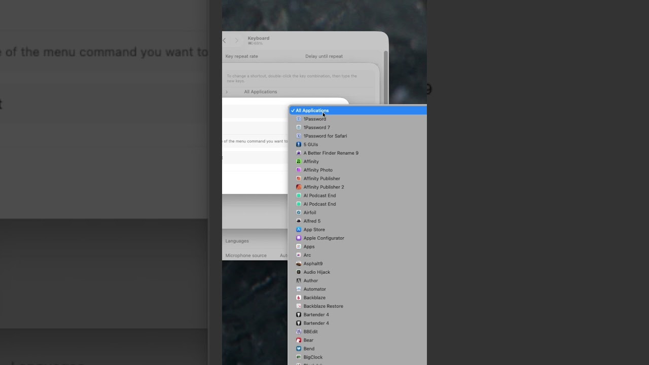Pick the Apple Configurator icon
Viewport: 649px width, 365px height.
click(x=299, y=238)
